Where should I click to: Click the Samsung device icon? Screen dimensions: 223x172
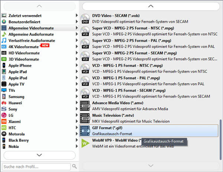4,97
